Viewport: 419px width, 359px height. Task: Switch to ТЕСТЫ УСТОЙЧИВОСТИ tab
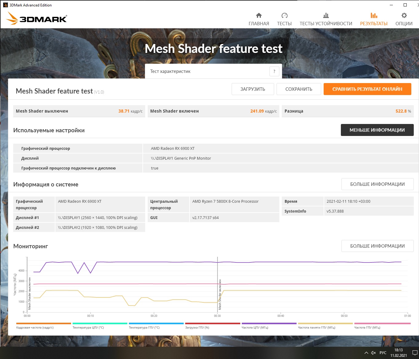(326, 19)
